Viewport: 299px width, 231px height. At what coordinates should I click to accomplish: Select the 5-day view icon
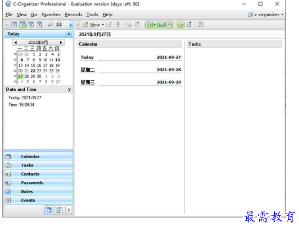click(x=31, y=24)
